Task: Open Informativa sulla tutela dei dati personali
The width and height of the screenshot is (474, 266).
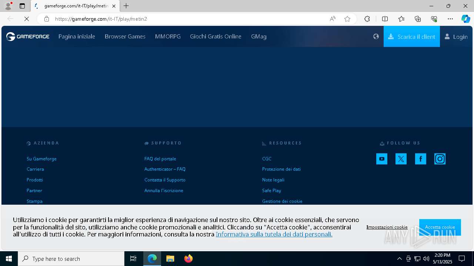Action: click(274, 234)
